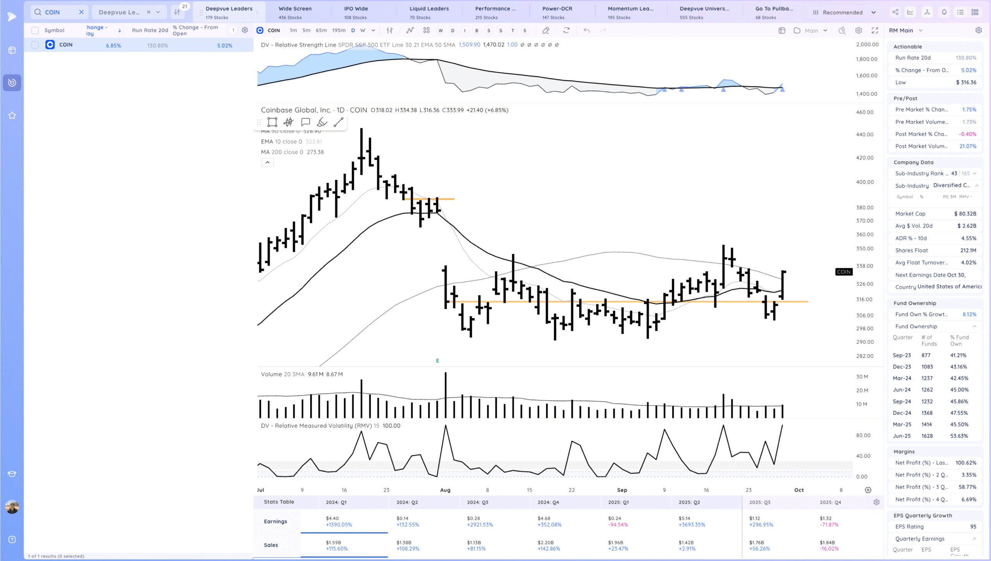
Task: Switch to IPO Wide tab
Action: point(364,12)
